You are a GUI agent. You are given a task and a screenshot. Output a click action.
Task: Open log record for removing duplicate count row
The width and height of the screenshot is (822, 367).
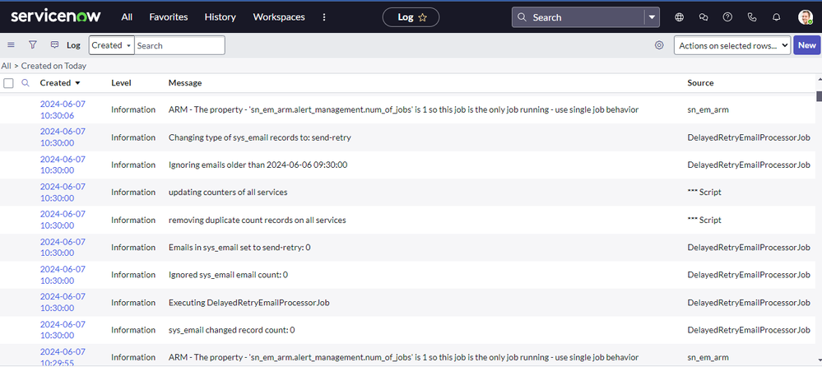point(63,220)
